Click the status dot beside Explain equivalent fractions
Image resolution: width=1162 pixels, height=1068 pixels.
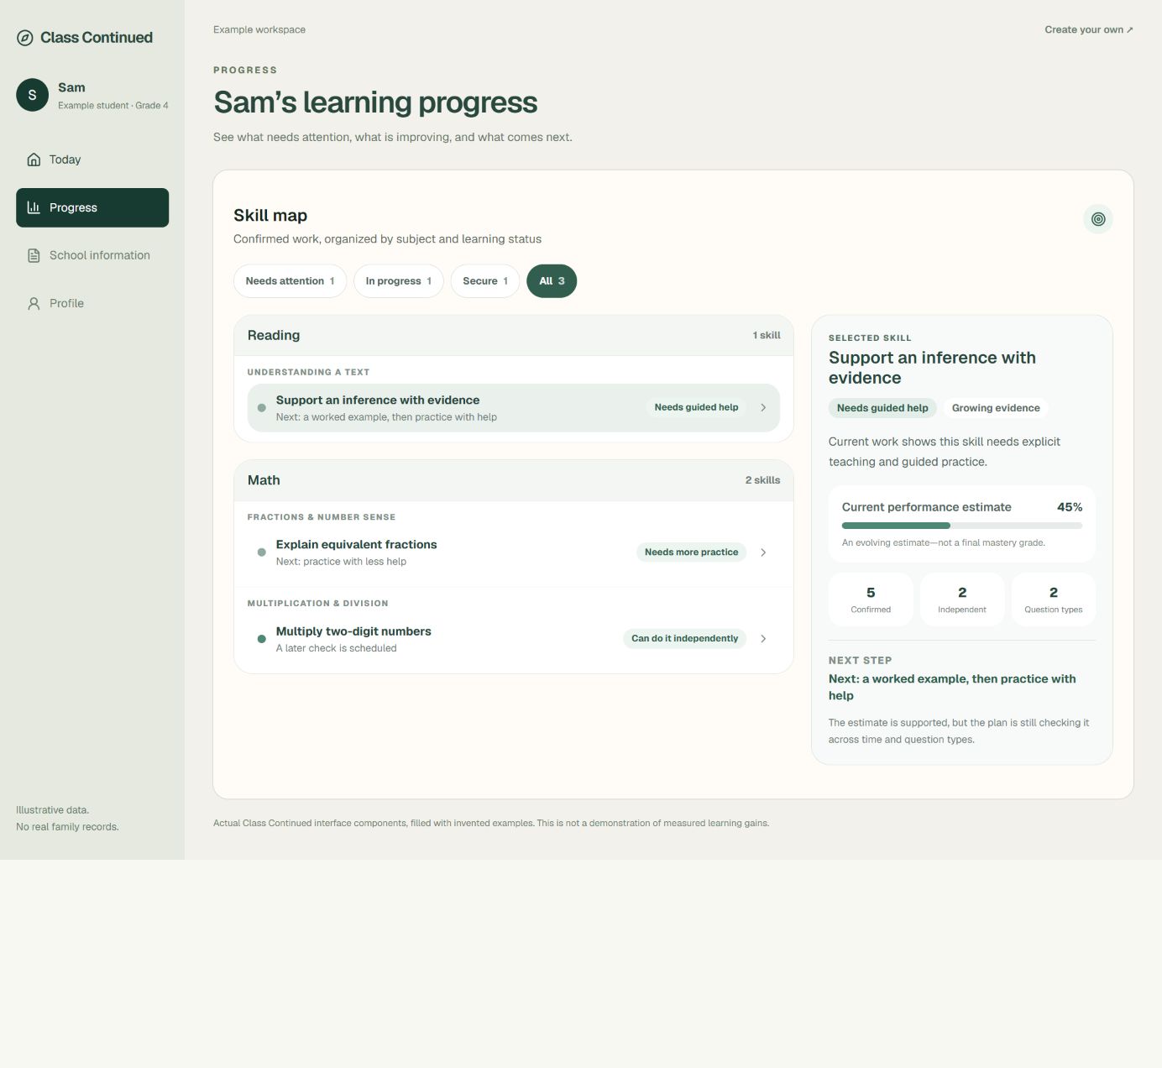pos(262,552)
